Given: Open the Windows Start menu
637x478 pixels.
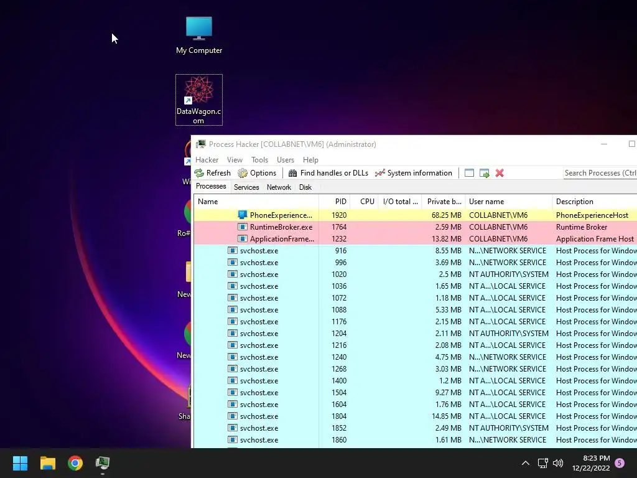Looking at the screenshot, I should (x=20, y=463).
